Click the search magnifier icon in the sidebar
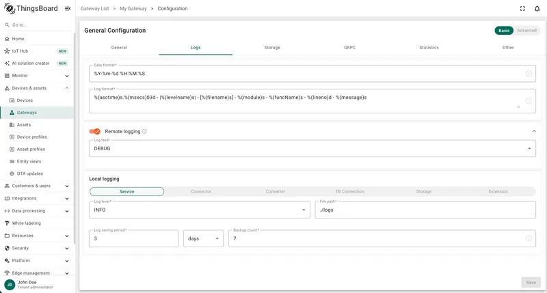Image resolution: width=547 pixels, height=293 pixels. (7, 25)
